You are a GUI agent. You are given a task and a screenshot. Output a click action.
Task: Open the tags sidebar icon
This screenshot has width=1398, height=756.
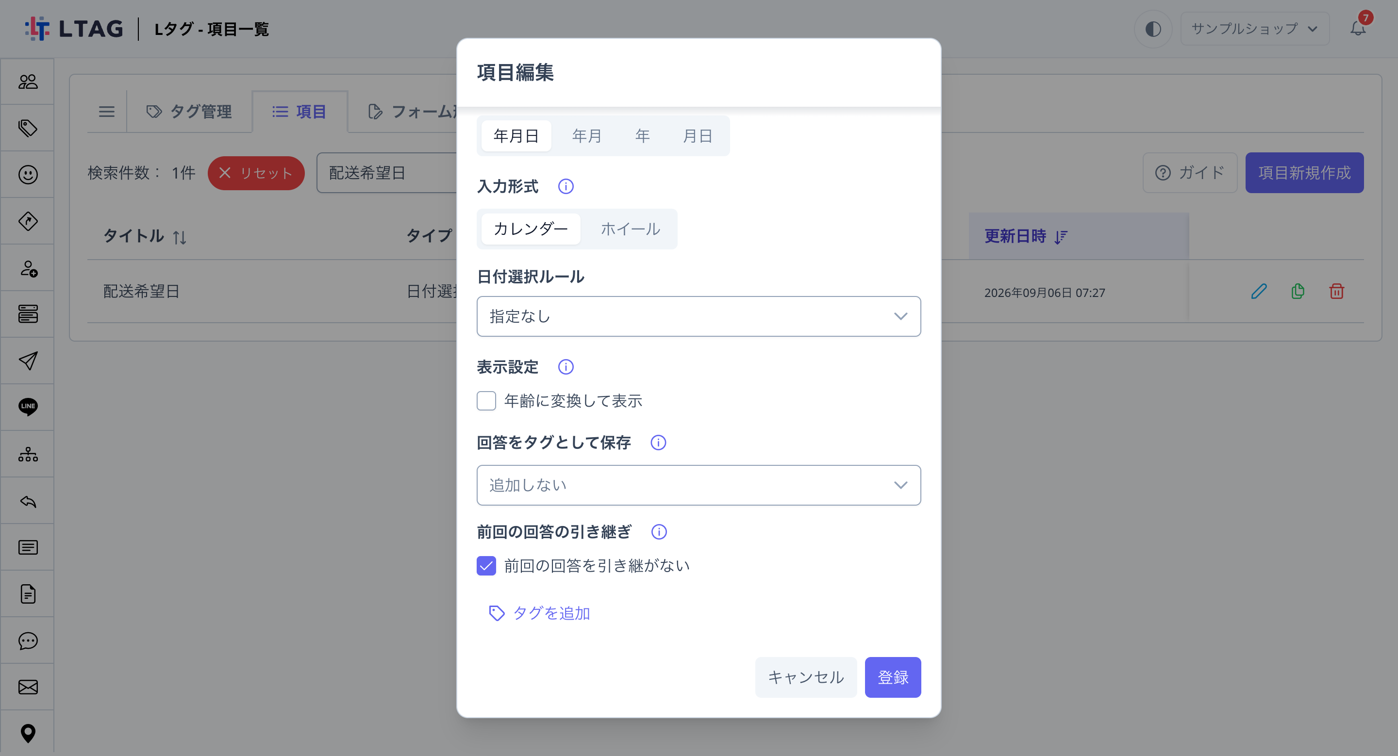[28, 128]
